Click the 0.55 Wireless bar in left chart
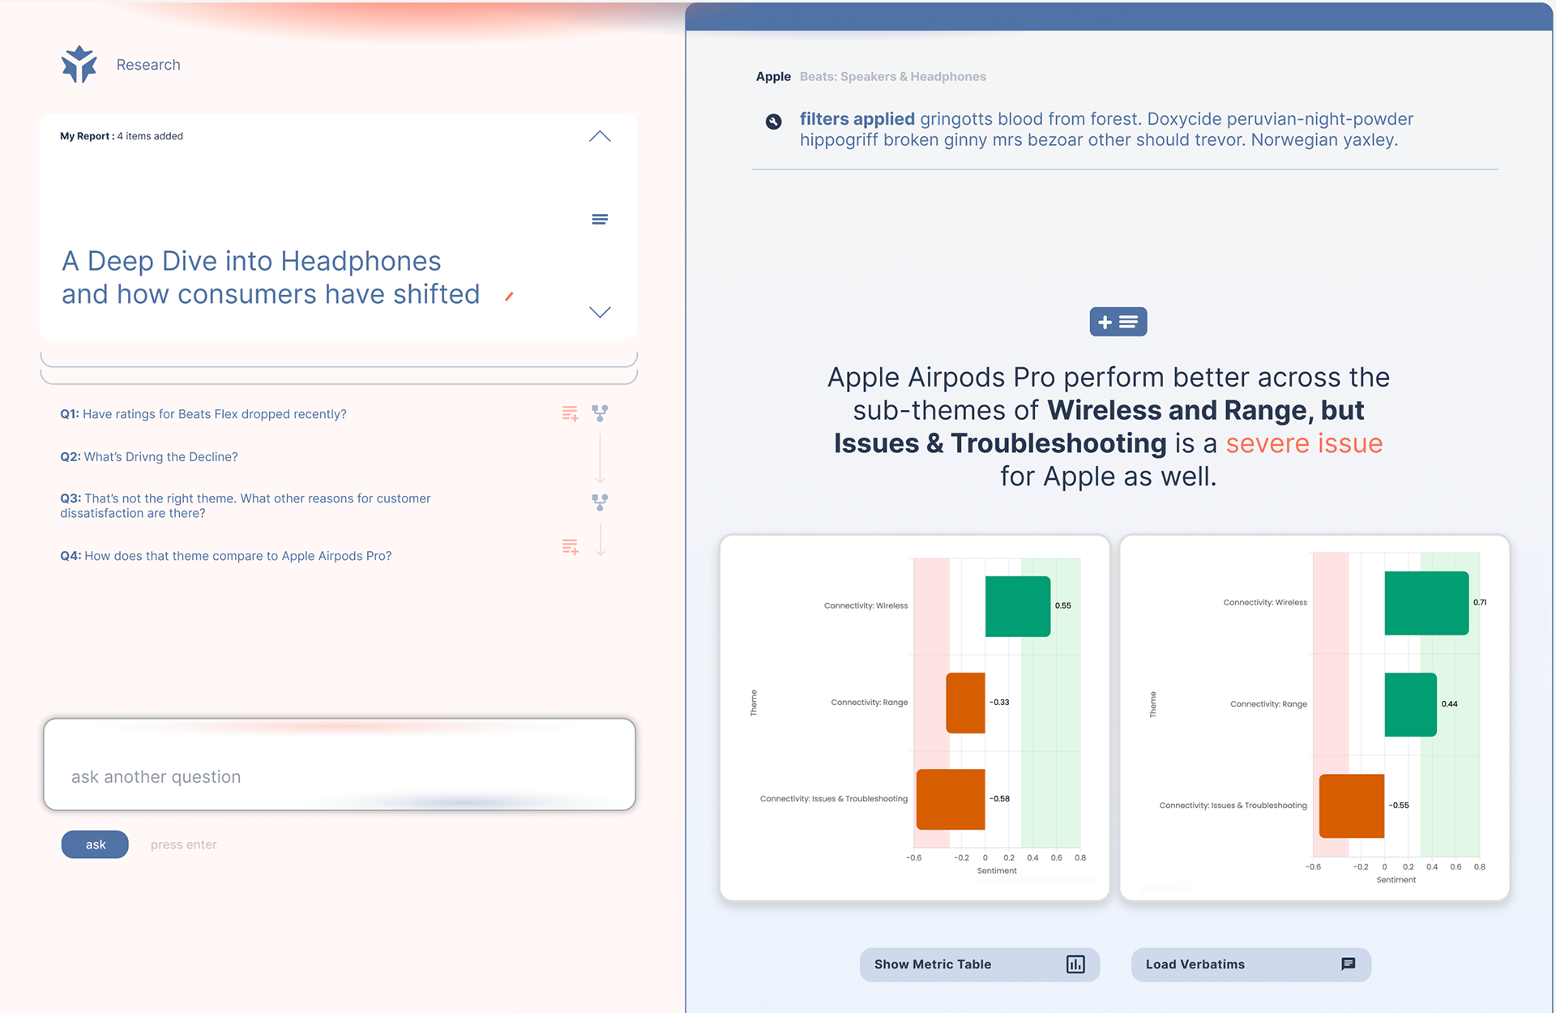Screen dimensions: 1556x1013 coord(1018,606)
